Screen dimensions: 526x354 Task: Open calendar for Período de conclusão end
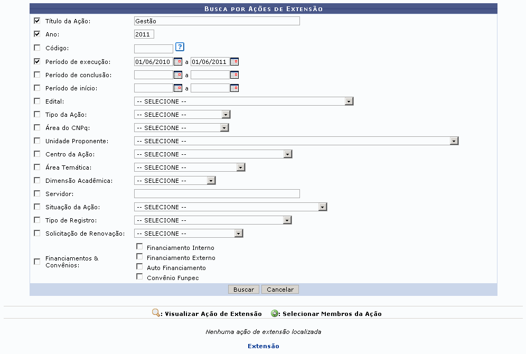234,75
